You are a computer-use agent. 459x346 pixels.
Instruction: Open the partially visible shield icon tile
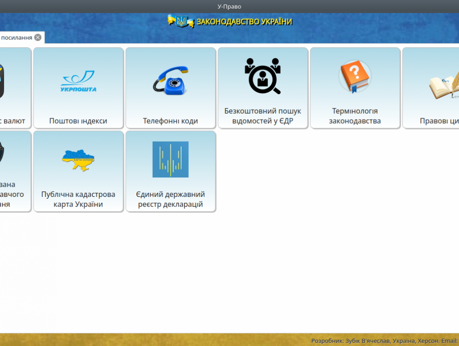pyautogui.click(x=15, y=171)
